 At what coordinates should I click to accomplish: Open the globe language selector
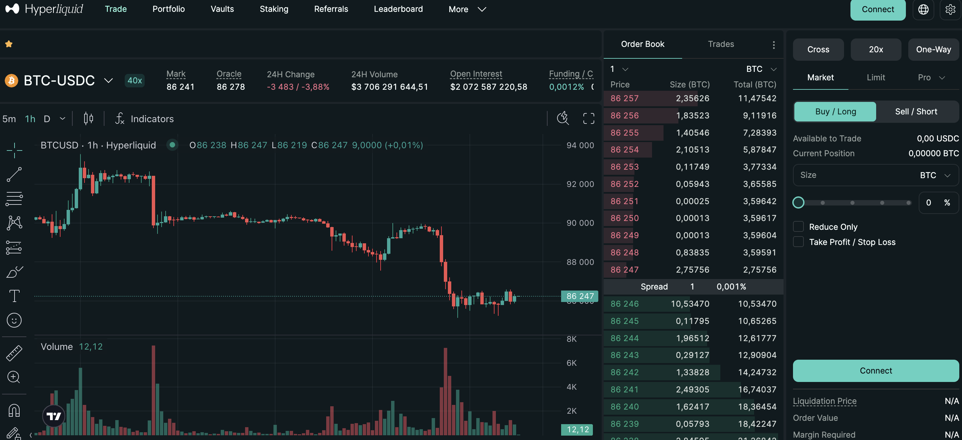[x=923, y=9]
